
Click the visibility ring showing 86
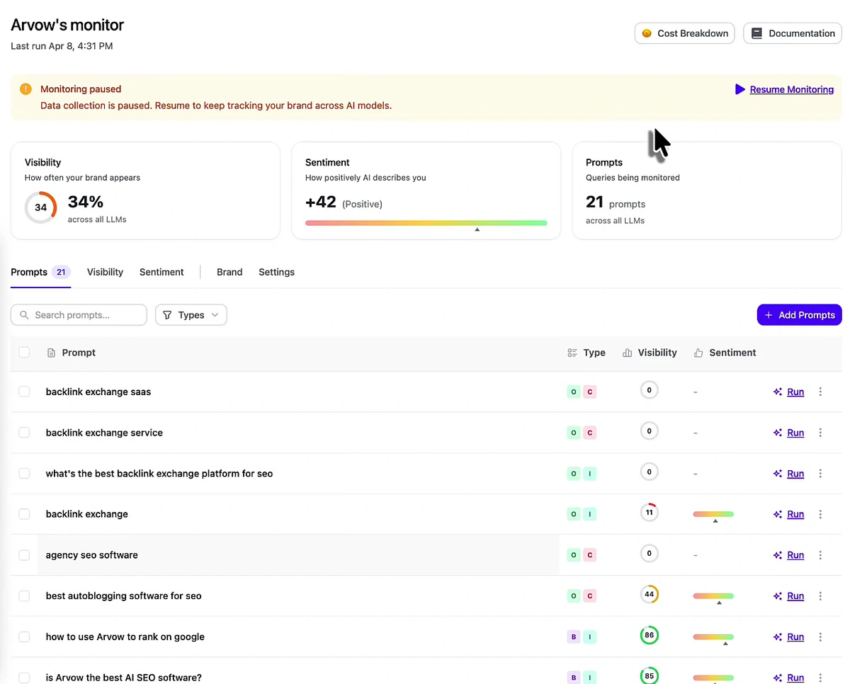coord(649,635)
